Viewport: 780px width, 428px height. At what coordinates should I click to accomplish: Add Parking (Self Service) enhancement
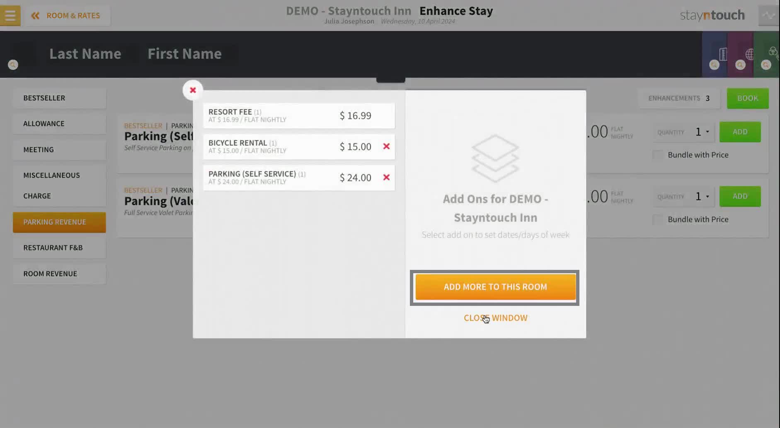tap(740, 132)
